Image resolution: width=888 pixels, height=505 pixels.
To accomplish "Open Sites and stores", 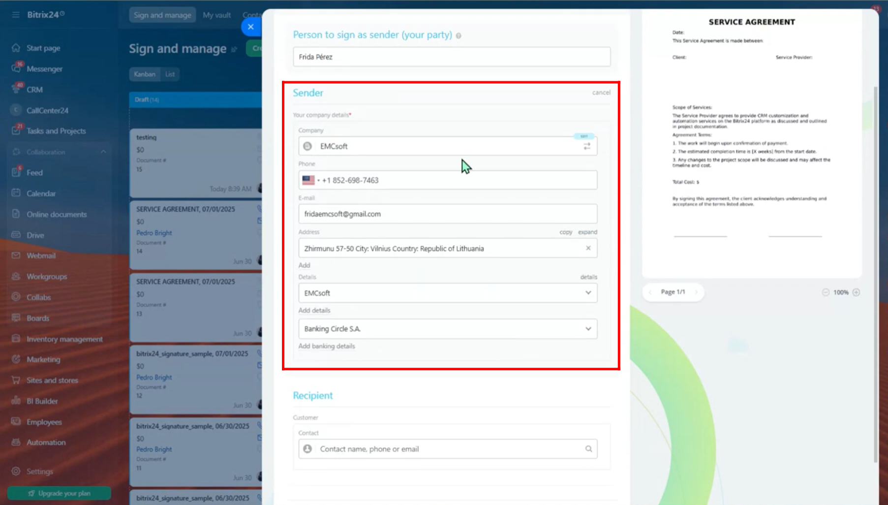I will [x=52, y=380].
